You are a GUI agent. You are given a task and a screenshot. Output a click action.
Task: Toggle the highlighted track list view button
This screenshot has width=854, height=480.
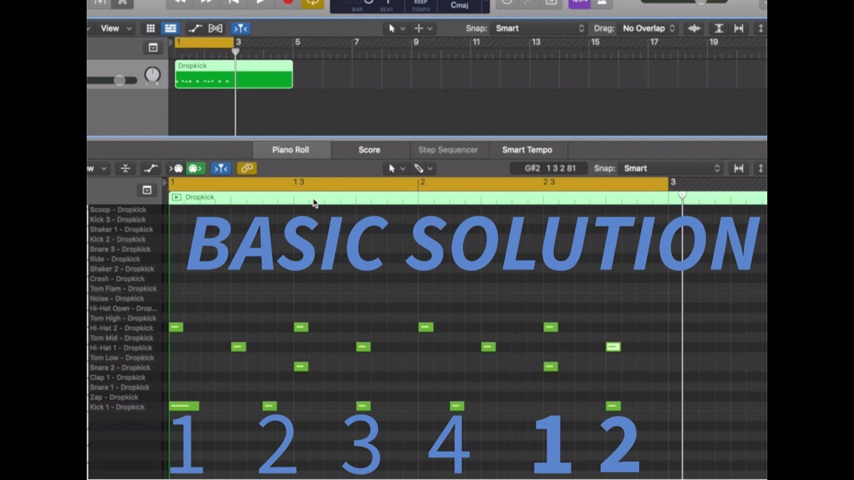pyautogui.click(x=171, y=29)
